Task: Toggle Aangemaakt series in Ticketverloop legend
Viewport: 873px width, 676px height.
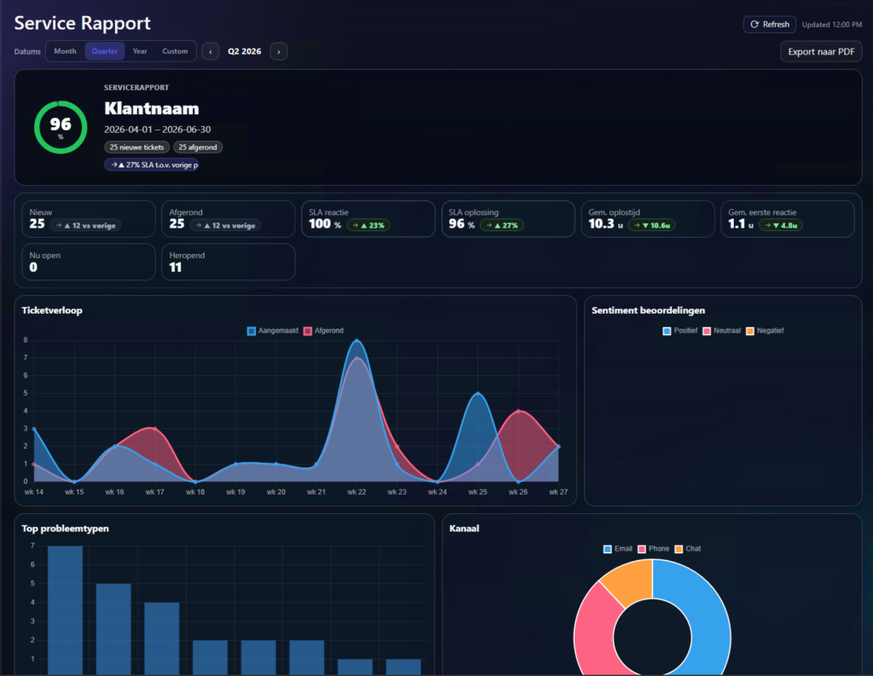Action: pos(273,331)
